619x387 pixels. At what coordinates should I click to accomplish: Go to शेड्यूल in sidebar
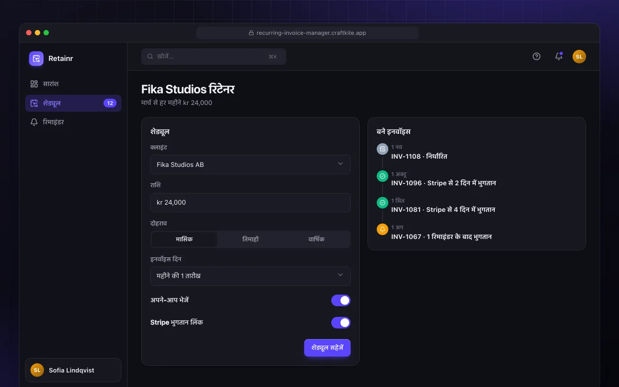pos(73,103)
